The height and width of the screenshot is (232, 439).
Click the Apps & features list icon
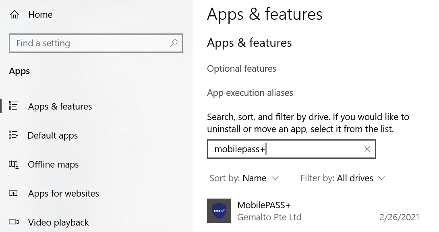(14, 106)
